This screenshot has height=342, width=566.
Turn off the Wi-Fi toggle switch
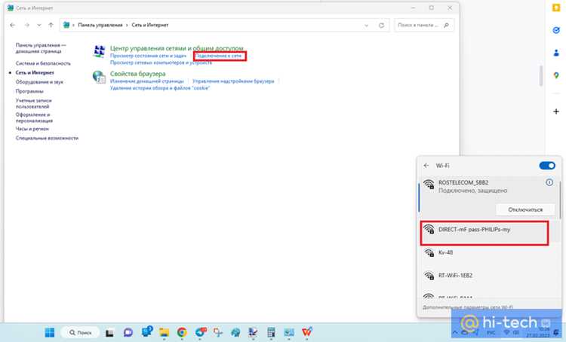(x=547, y=166)
